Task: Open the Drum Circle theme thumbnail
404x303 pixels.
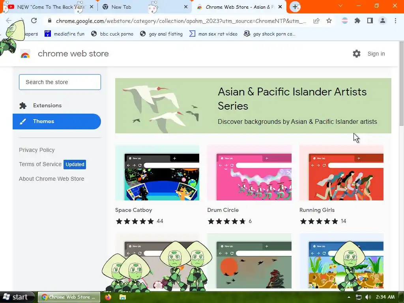Action: pyautogui.click(x=249, y=173)
